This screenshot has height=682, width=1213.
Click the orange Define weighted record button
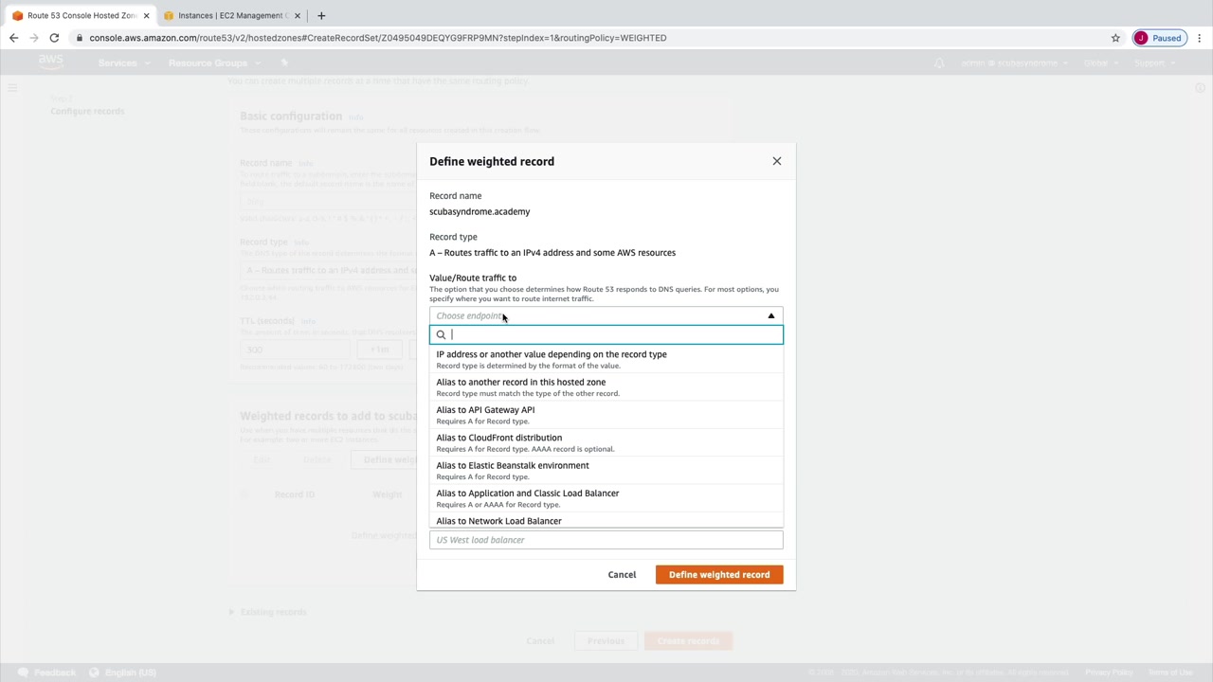coord(719,575)
